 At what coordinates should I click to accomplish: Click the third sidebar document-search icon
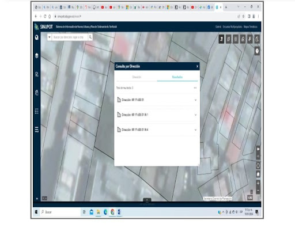tap(37, 74)
